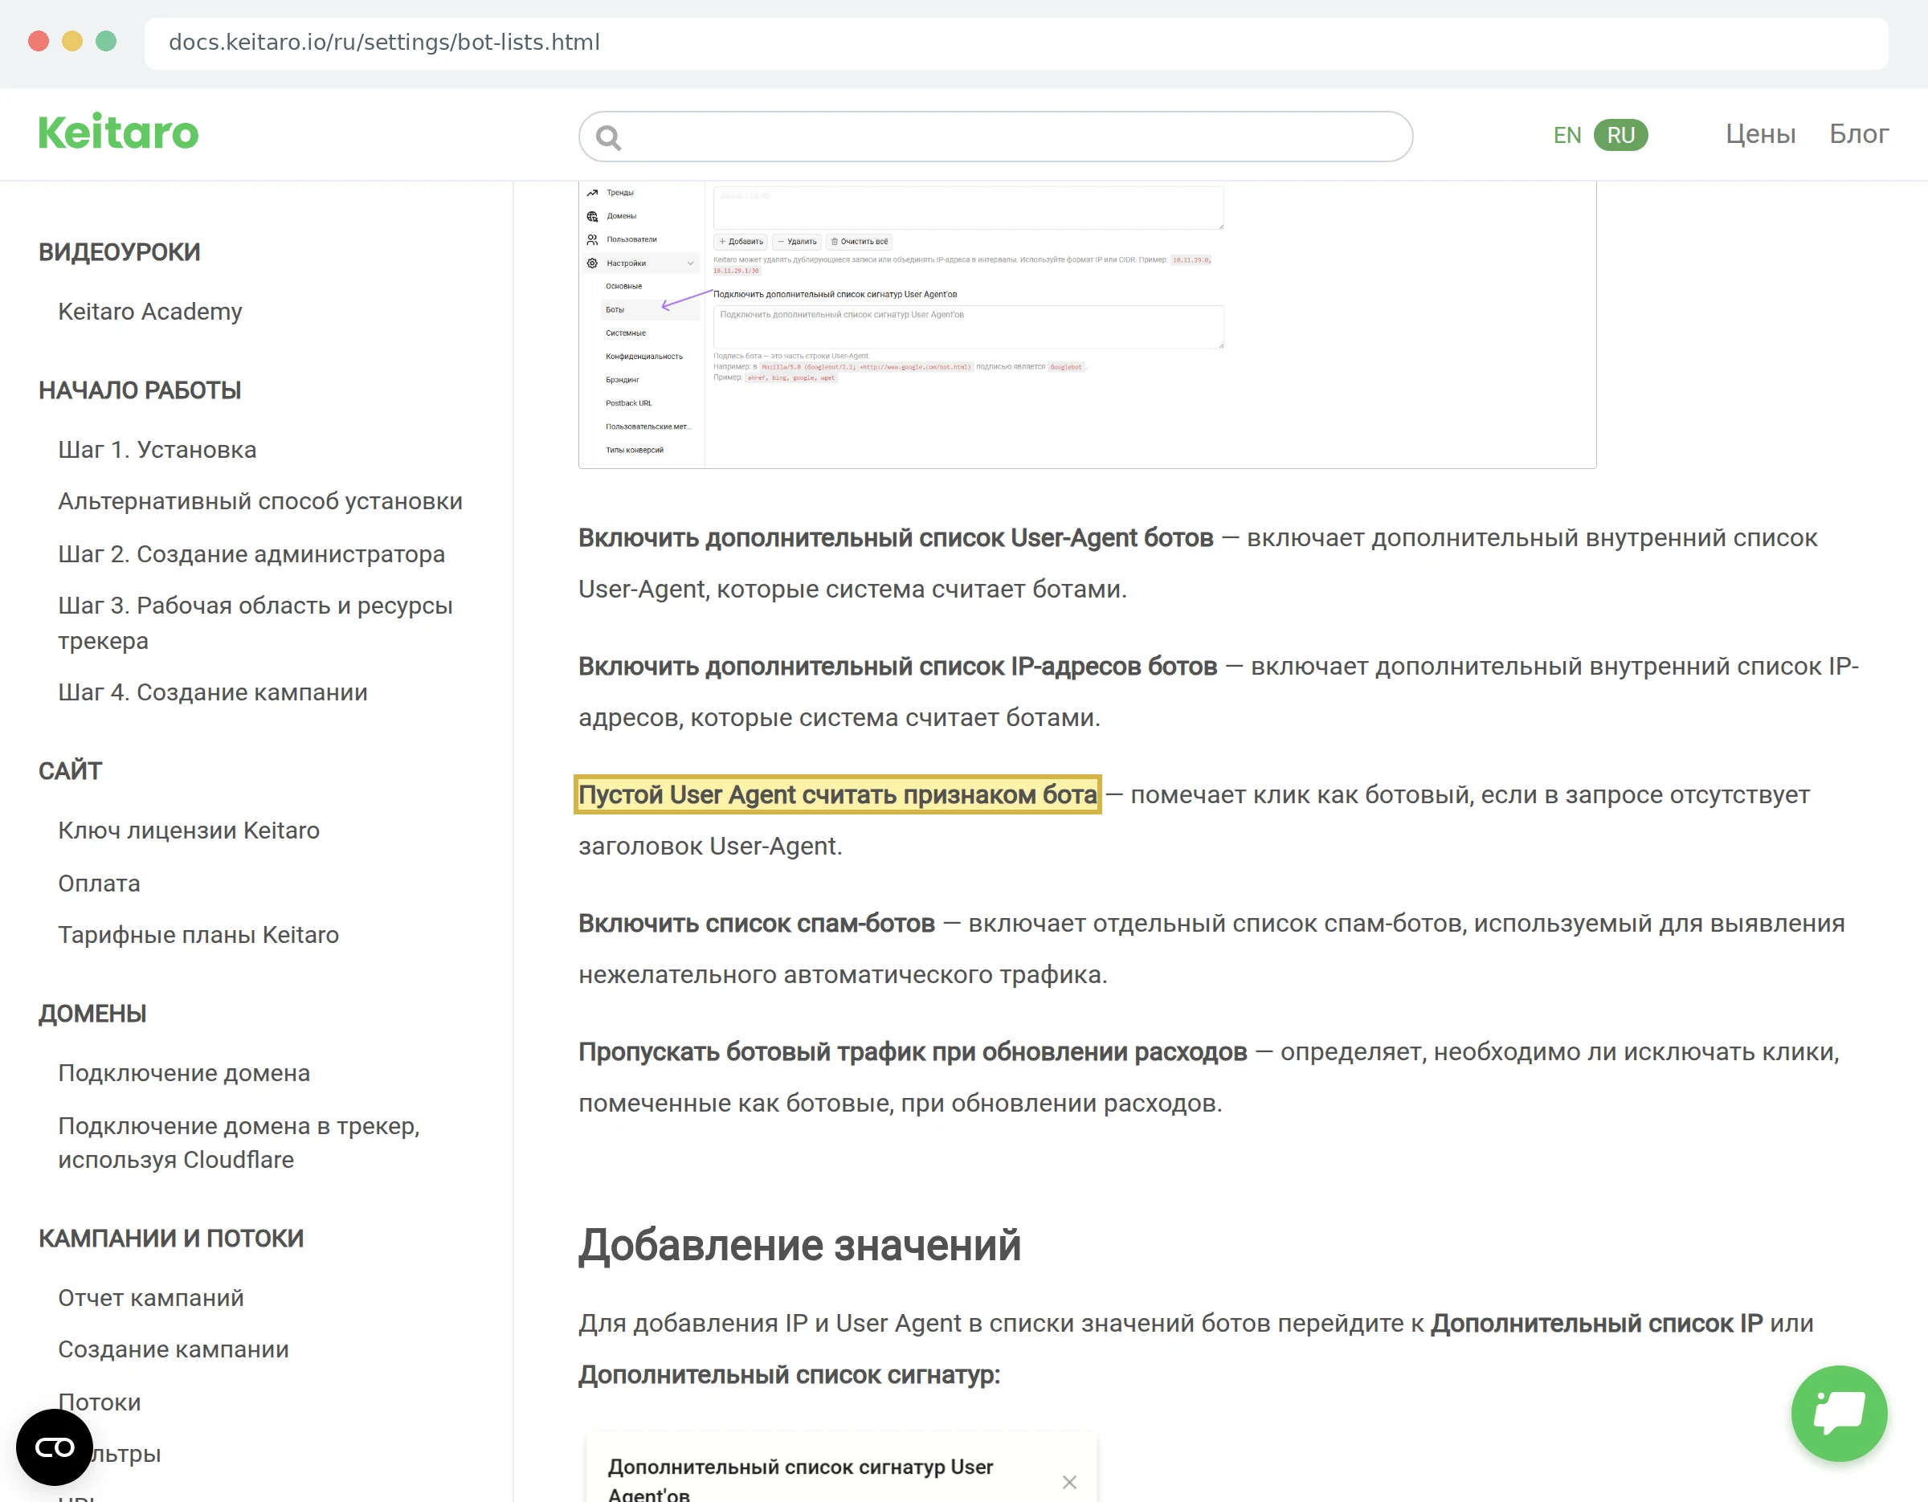Open Ключ лицензии Keitaro
Image resolution: width=1928 pixels, height=1502 pixels.
pyautogui.click(x=189, y=831)
